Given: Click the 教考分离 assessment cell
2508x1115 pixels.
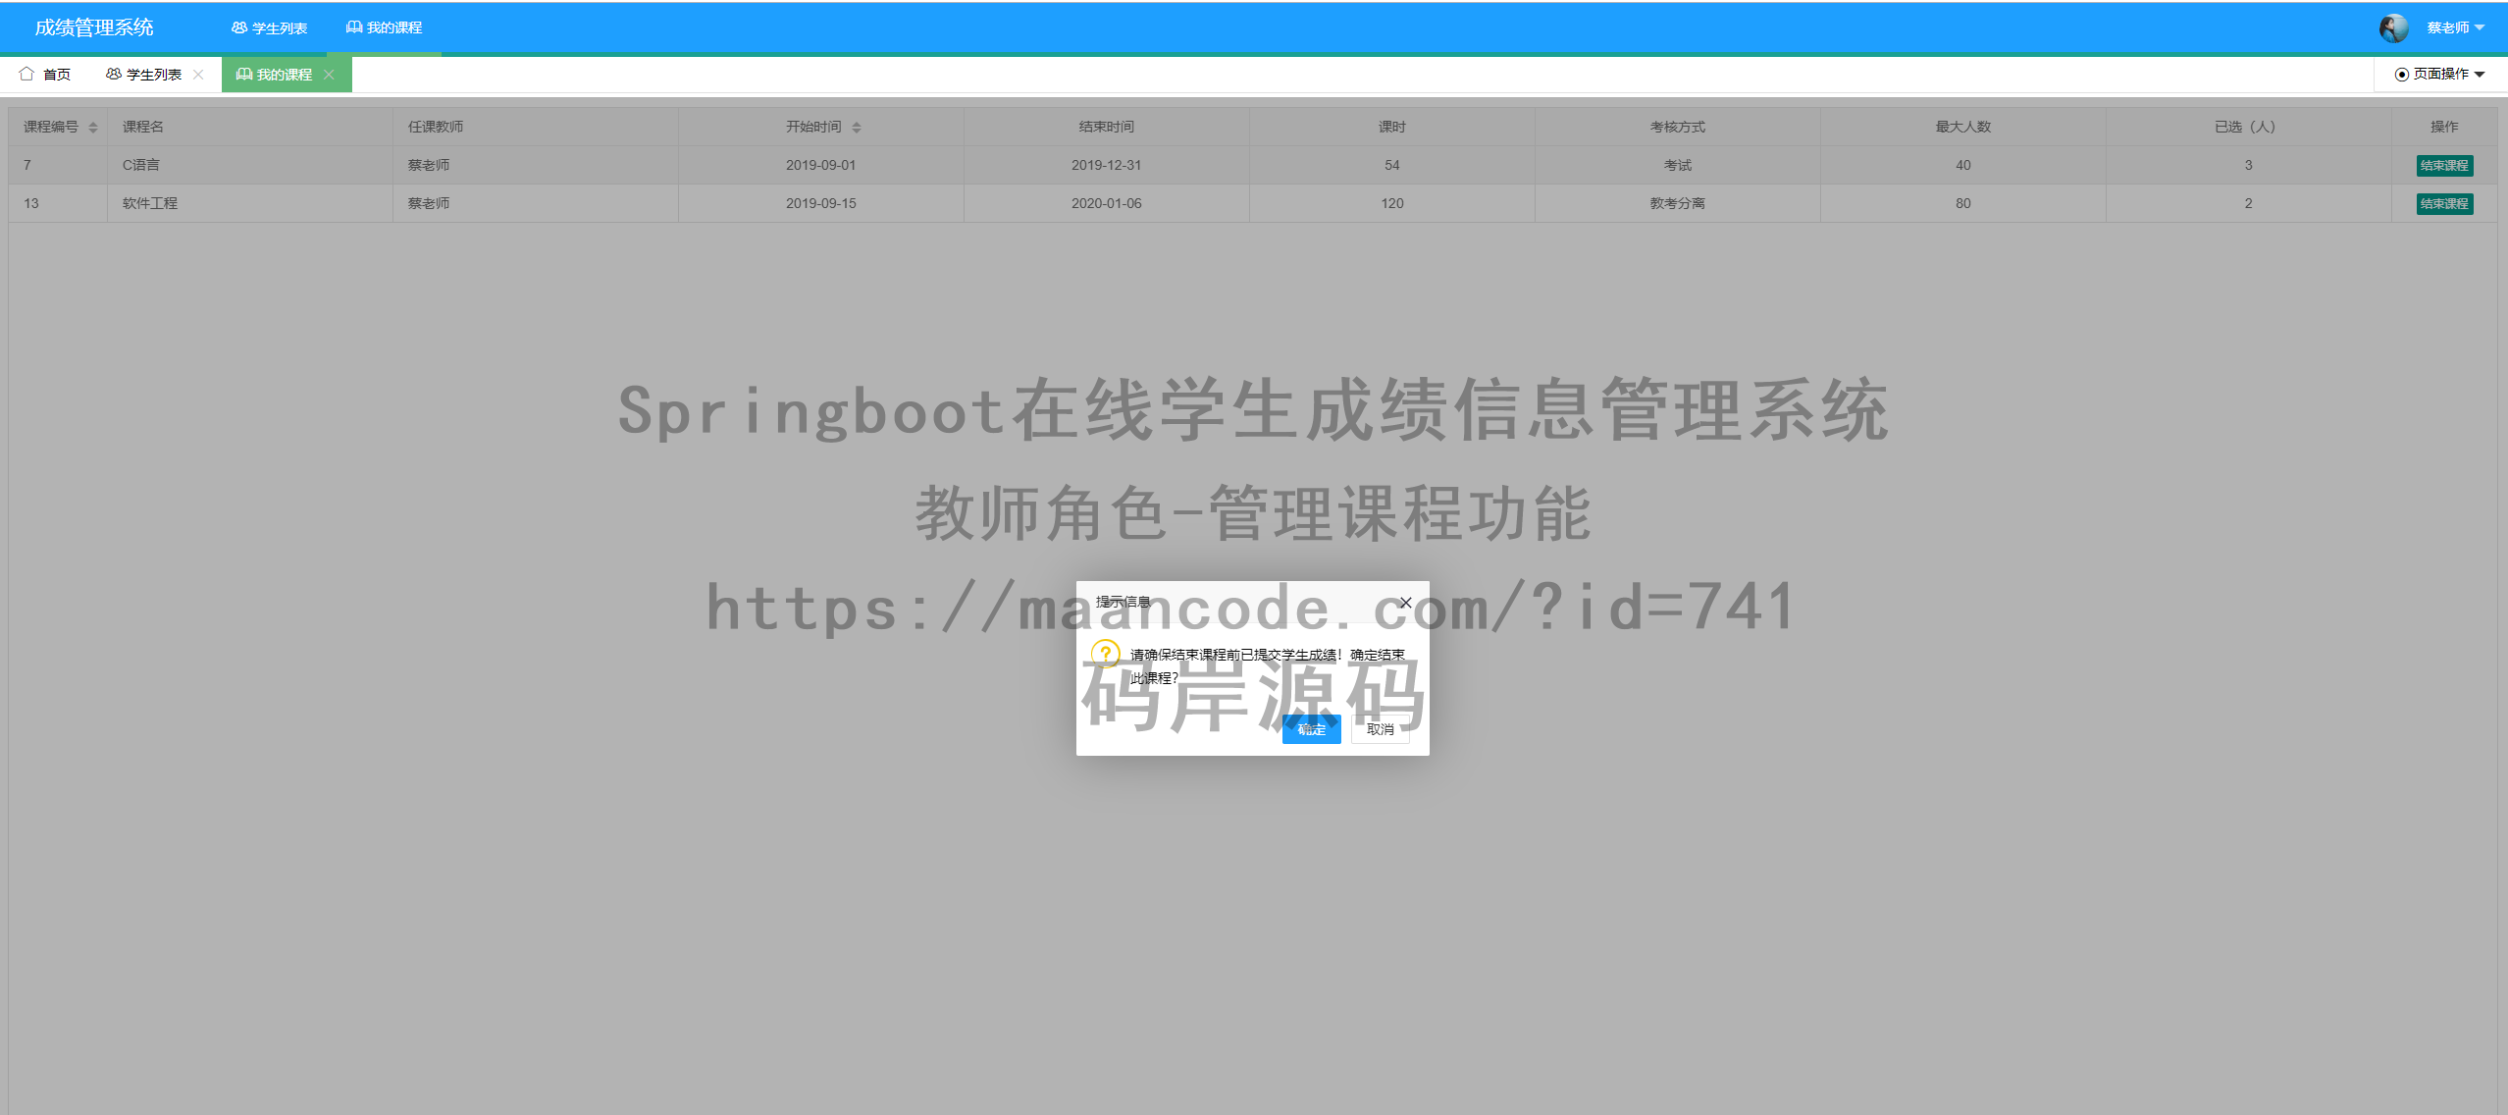Looking at the screenshot, I should (x=1677, y=203).
